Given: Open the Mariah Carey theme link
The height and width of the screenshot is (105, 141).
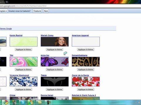Looking at the screenshot, I should coord(47,35).
